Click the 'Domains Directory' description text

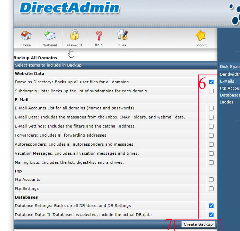click(72, 82)
